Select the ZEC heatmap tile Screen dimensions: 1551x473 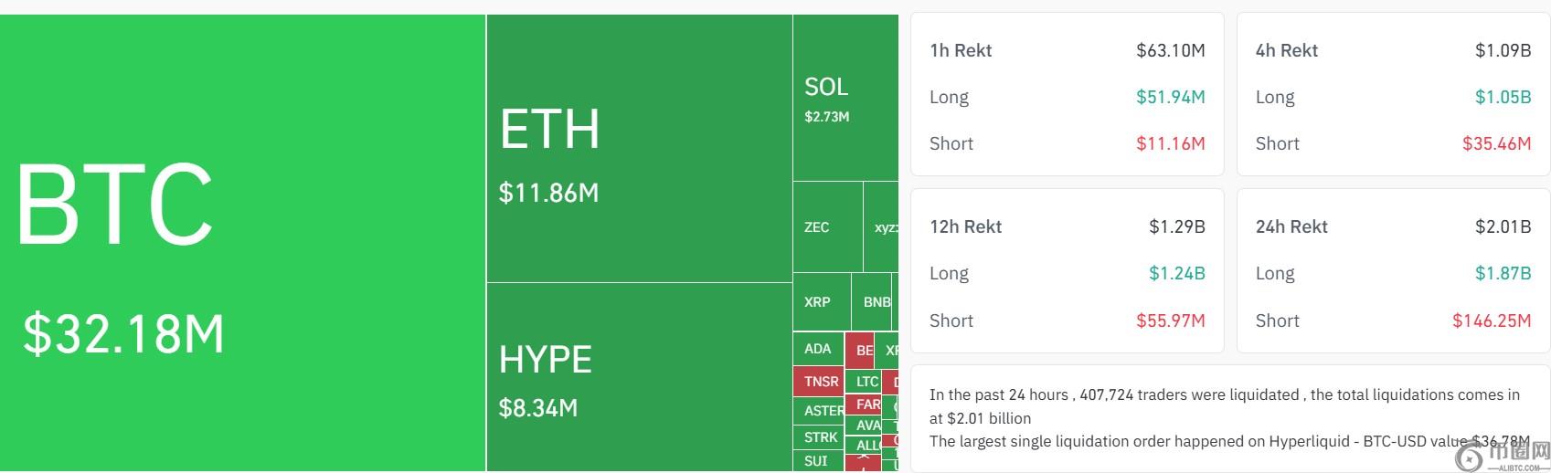tap(826, 227)
